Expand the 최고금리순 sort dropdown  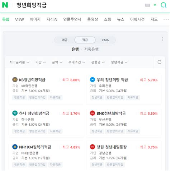coord(19,62)
